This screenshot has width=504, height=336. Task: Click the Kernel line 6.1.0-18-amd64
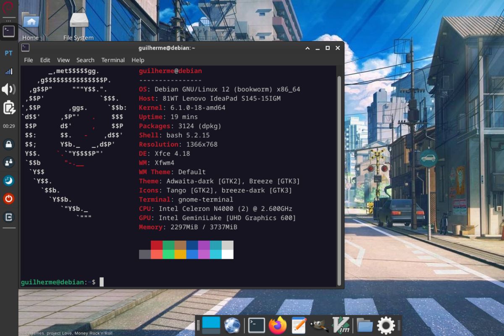coord(182,108)
